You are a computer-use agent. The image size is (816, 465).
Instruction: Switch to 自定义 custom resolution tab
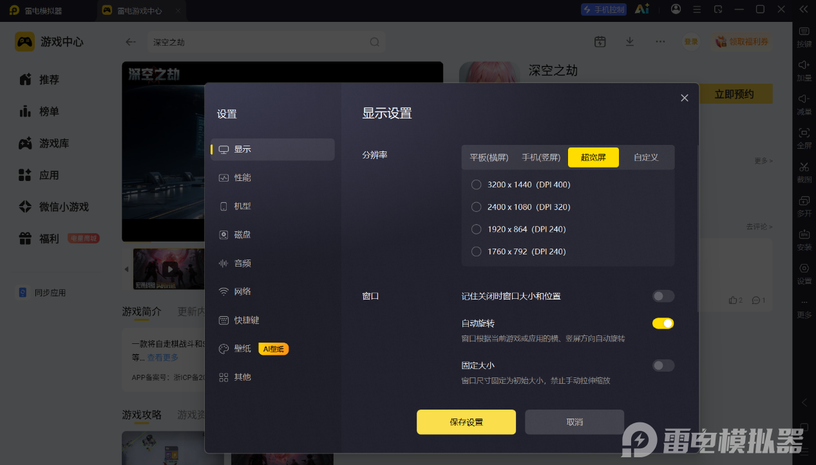pos(646,157)
